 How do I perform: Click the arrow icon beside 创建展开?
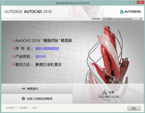[x=23, y=89]
